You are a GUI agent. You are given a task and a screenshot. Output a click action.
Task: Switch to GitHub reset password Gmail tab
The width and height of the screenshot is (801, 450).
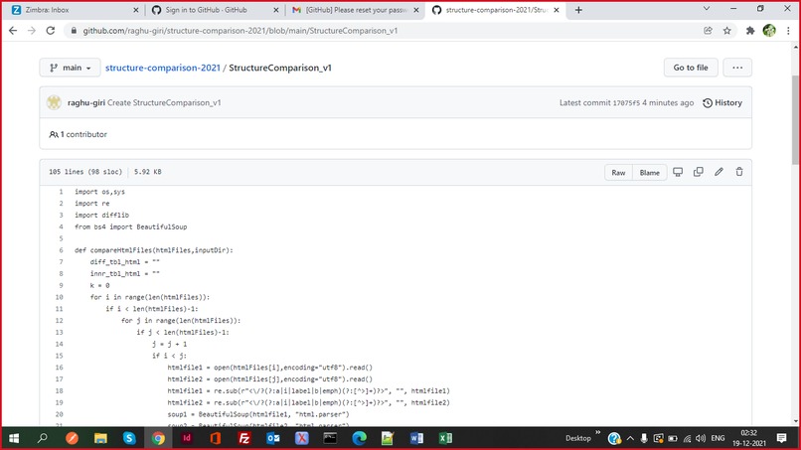pos(355,10)
